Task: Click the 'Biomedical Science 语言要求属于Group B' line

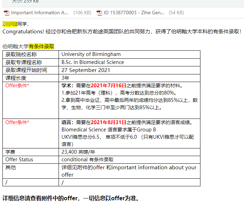Action: [x=109, y=130]
